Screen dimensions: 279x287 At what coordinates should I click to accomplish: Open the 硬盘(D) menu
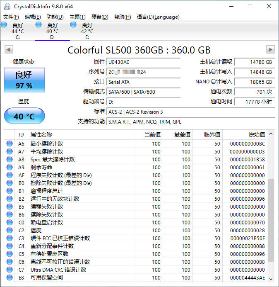pos(100,17)
